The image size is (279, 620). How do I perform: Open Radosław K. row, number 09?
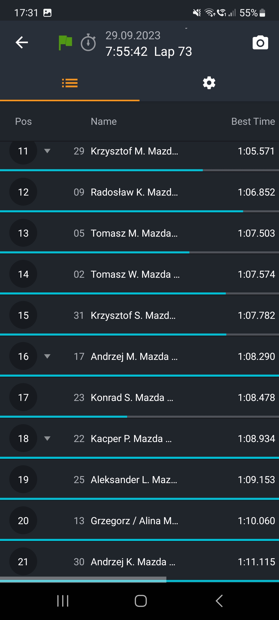click(139, 192)
